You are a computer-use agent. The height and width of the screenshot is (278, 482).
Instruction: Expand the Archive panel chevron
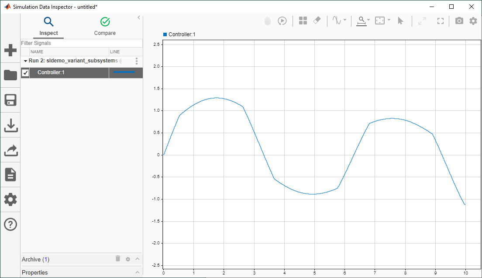138,259
